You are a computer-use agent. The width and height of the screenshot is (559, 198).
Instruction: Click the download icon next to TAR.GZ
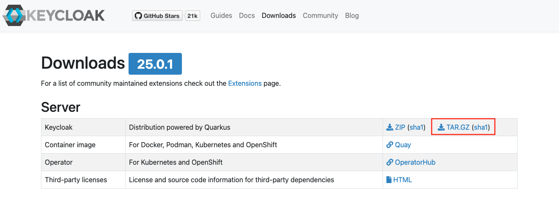point(442,127)
